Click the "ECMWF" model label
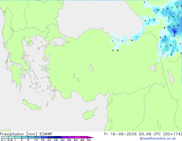 pyautogui.click(x=46, y=134)
